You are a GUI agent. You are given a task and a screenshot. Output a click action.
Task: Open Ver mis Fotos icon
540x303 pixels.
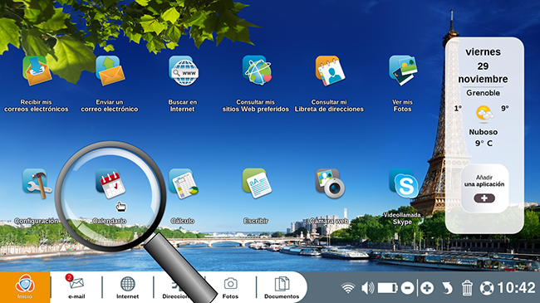pos(403,71)
